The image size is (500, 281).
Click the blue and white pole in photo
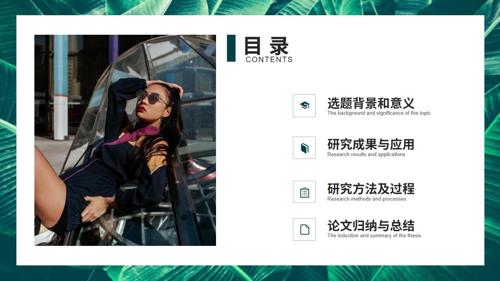61,87
